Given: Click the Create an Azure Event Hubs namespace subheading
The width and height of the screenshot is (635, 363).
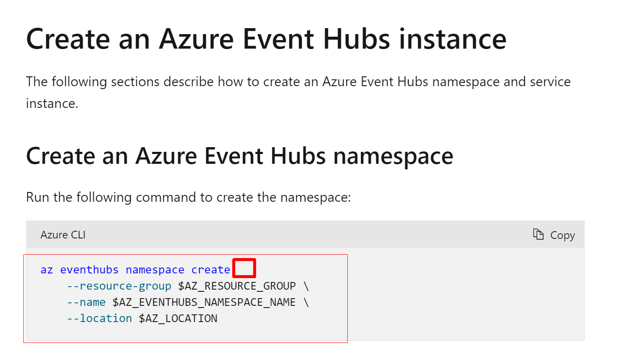Looking at the screenshot, I should pyautogui.click(x=239, y=156).
